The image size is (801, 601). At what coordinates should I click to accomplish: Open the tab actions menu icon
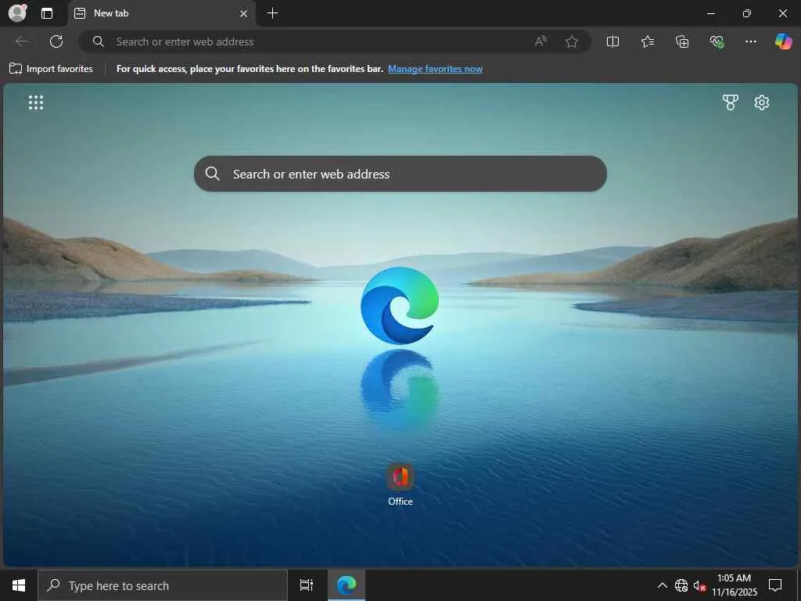[47, 13]
